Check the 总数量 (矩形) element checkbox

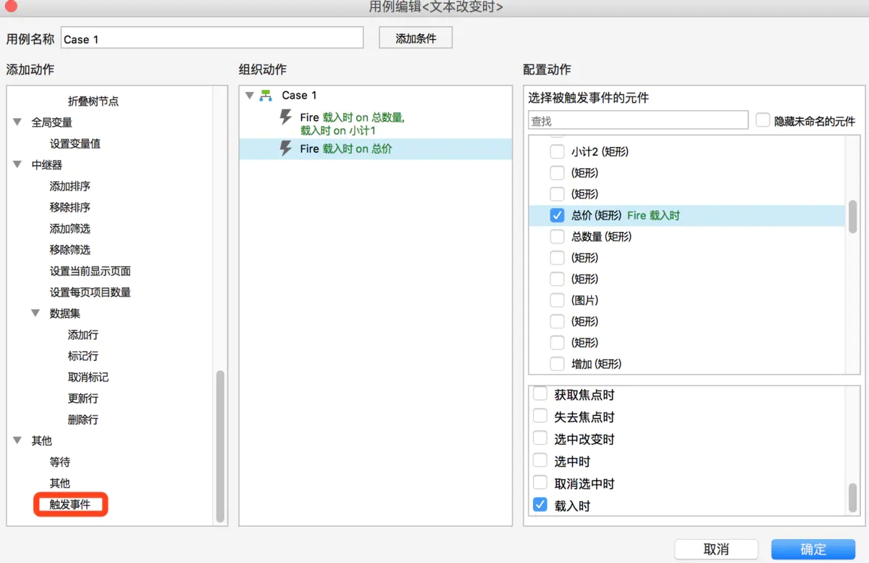point(557,235)
